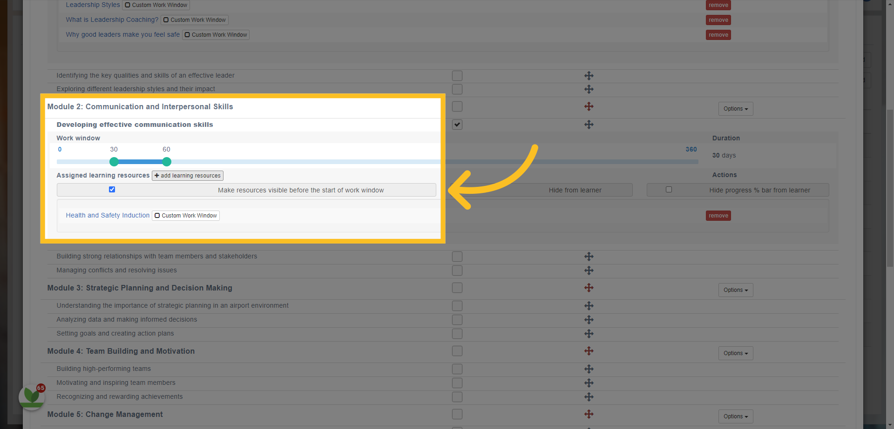Toggle Custom Work Window for Leadership Styles
The height and width of the screenshot is (429, 894).
tap(156, 5)
